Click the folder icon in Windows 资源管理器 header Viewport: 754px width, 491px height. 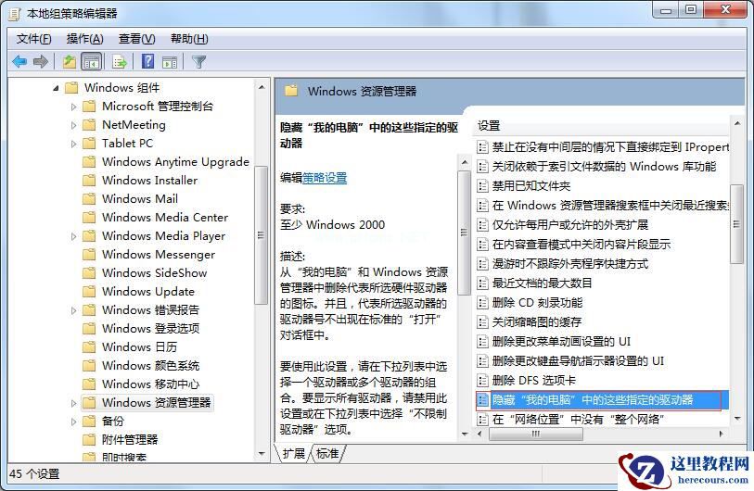pyautogui.click(x=291, y=90)
